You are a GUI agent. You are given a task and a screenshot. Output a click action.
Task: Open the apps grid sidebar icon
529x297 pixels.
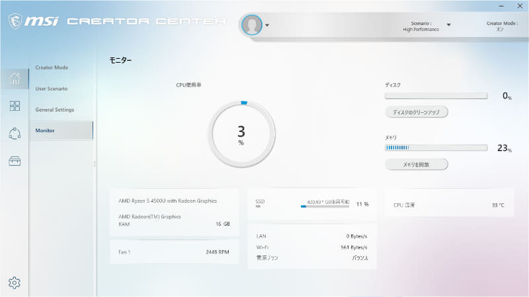[x=15, y=106]
